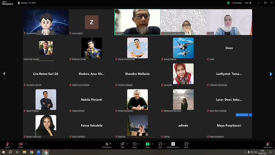Click Maya Puspitasari name
This screenshot has height=155, width=275.
(229, 125)
